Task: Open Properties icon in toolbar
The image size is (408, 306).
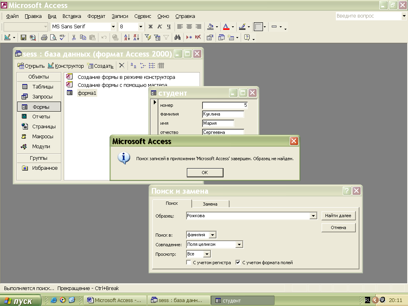Action: [210, 38]
